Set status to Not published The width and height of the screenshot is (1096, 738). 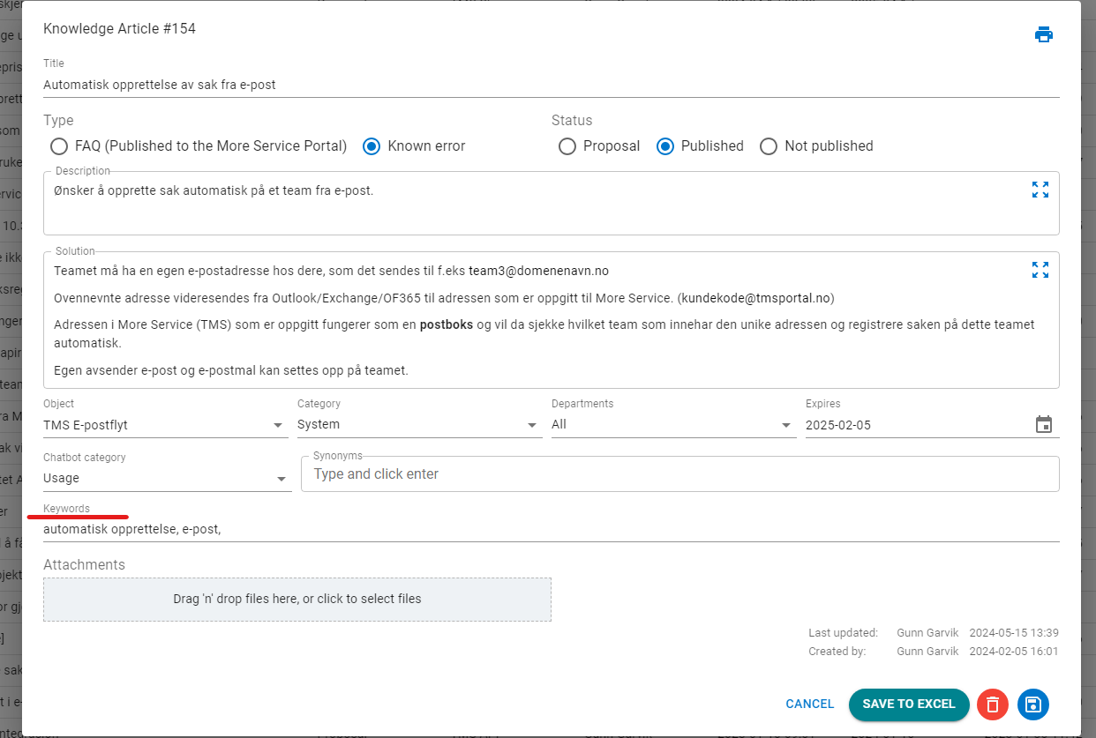pos(769,146)
